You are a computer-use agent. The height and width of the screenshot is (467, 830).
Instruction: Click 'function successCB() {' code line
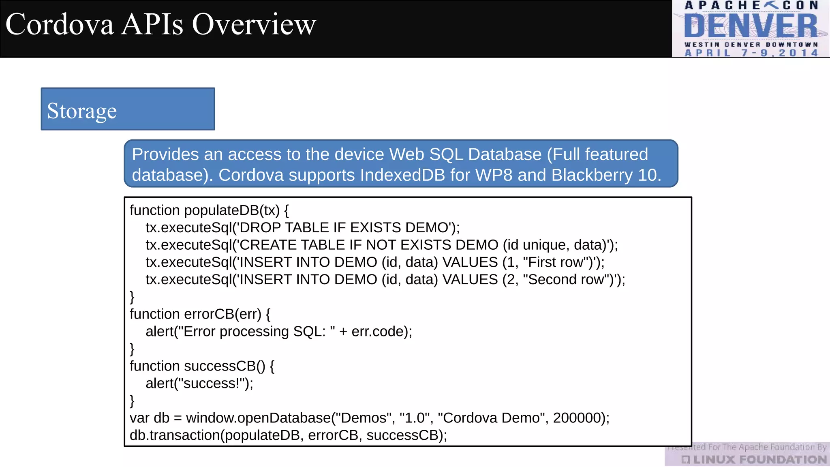202,366
